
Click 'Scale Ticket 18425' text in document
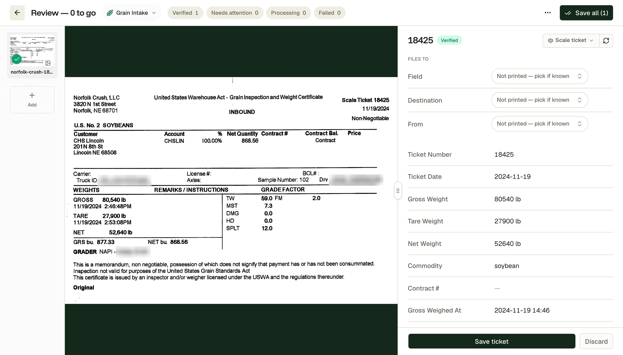(365, 100)
